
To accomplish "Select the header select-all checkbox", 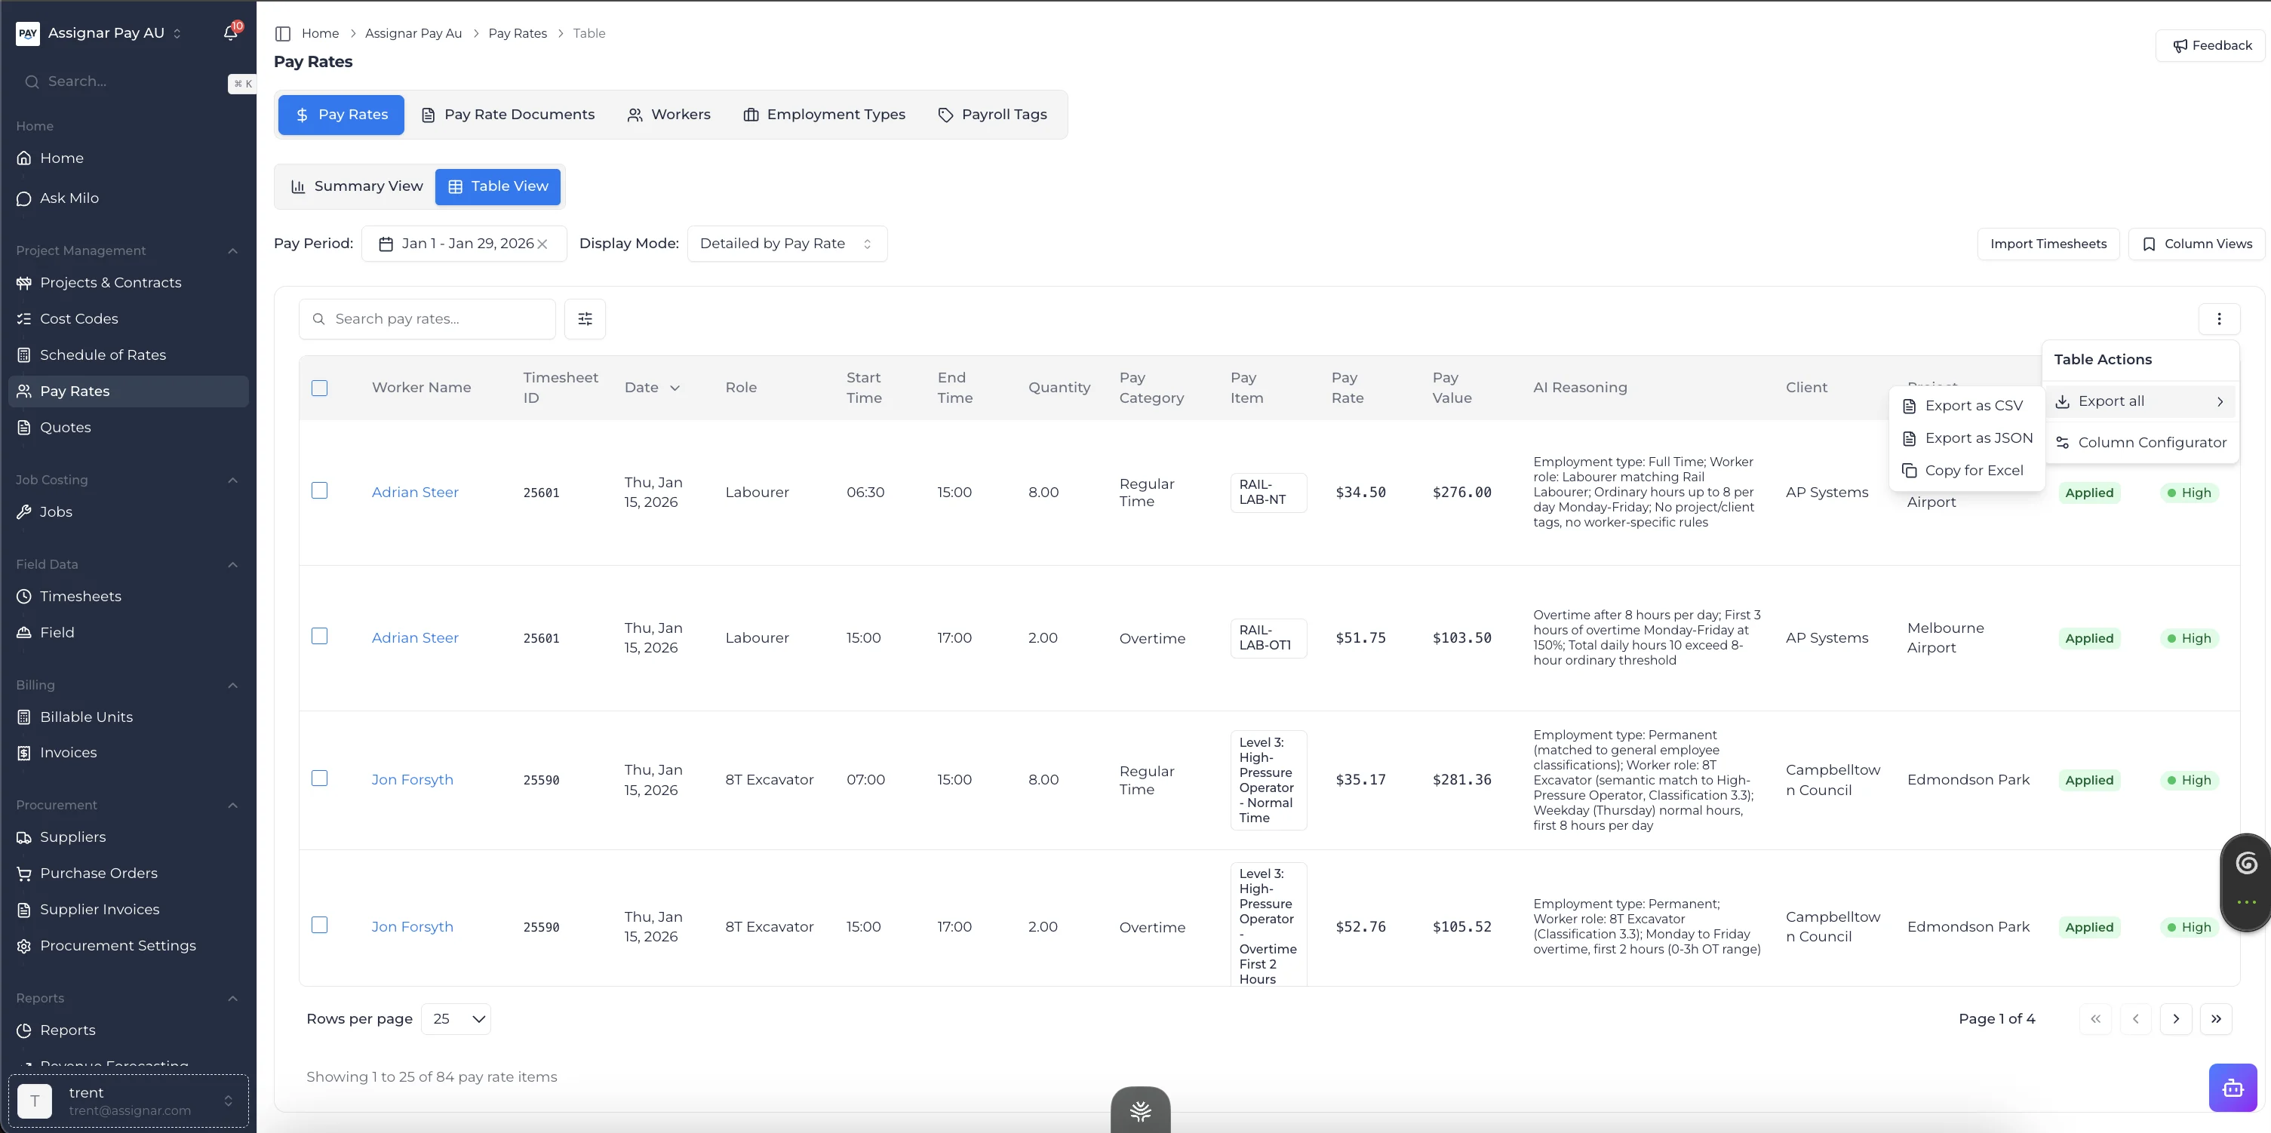I will (x=320, y=388).
